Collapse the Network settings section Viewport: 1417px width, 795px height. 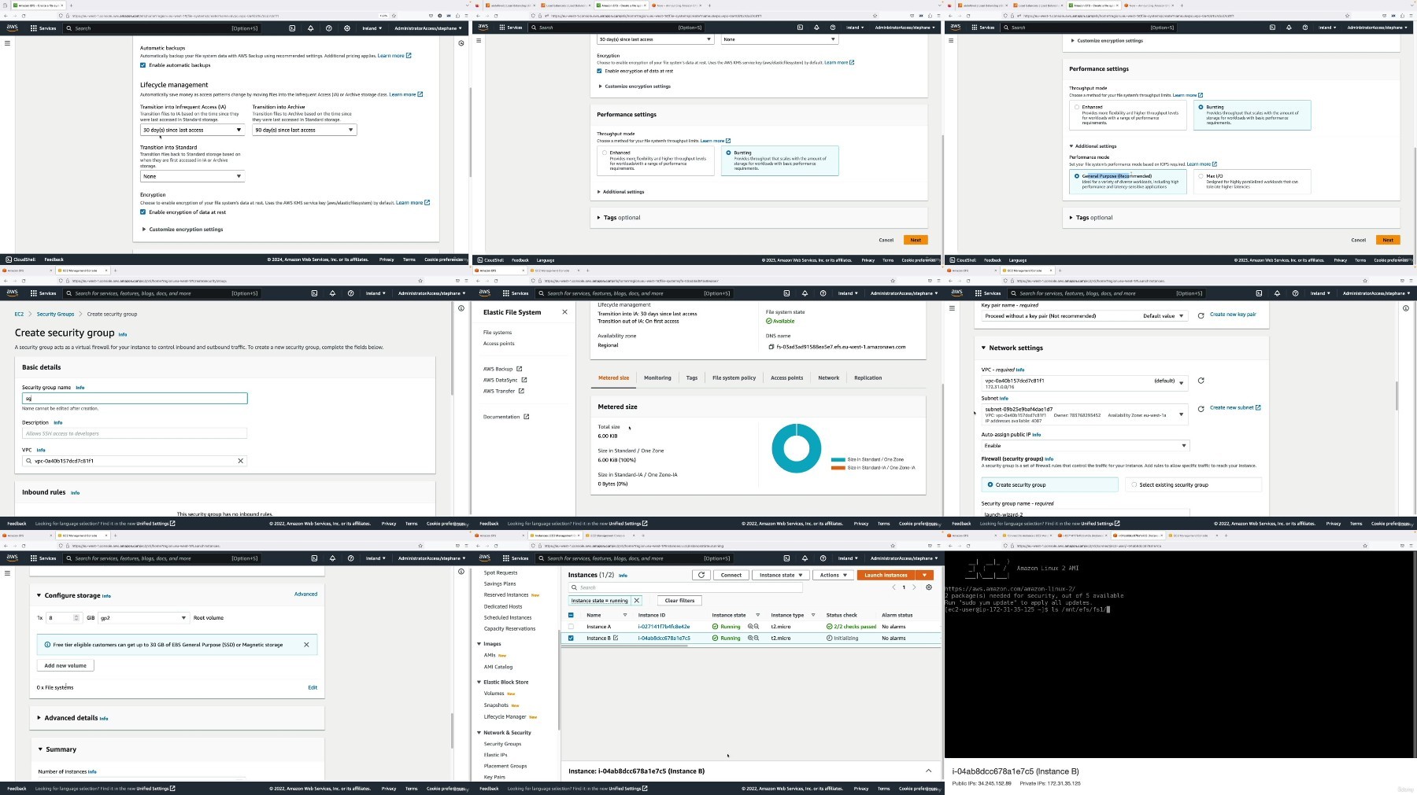tap(983, 348)
